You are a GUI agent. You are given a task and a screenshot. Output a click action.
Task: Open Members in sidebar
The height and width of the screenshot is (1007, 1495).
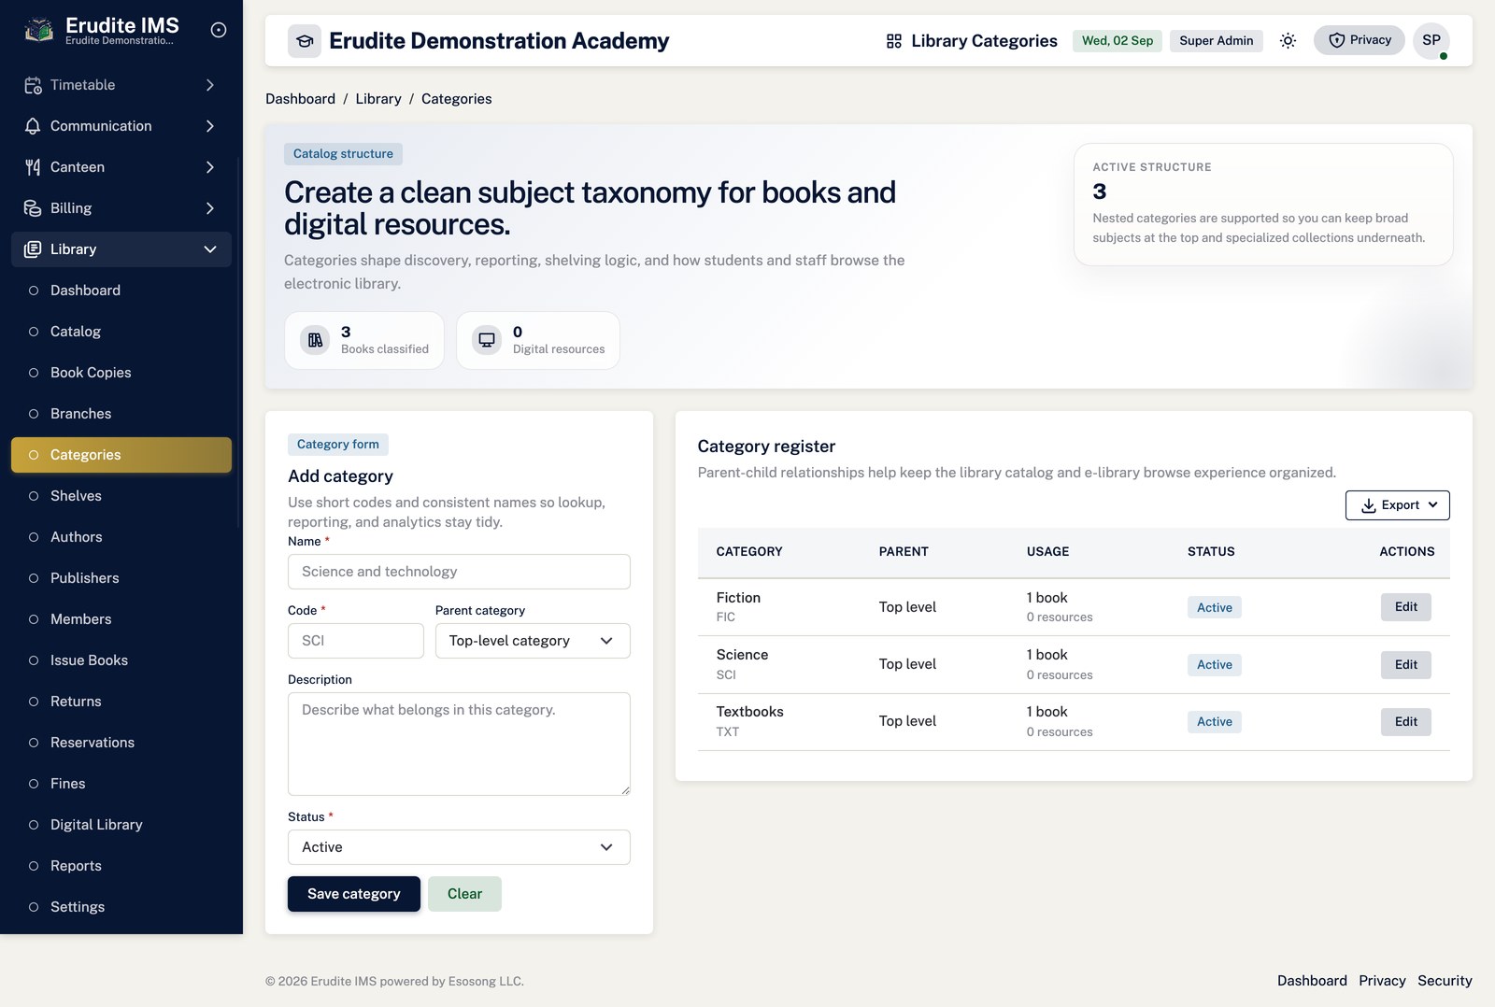coord(121,619)
